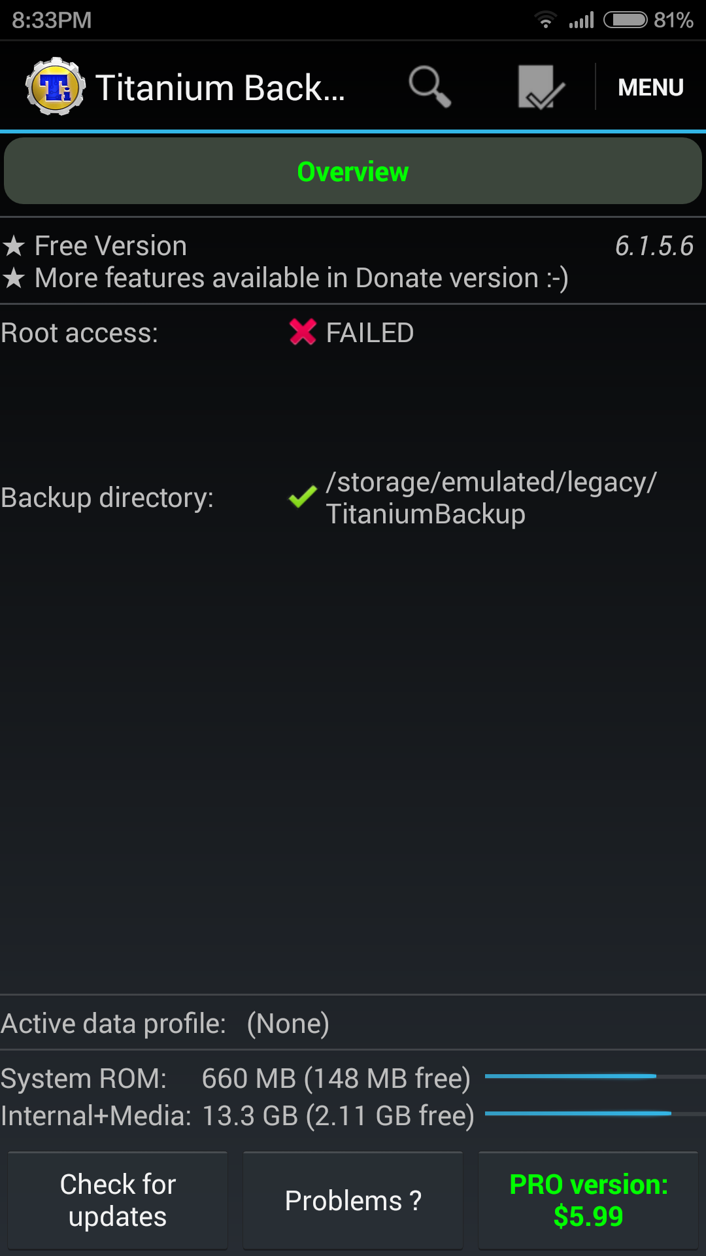706x1256 pixels.
Task: Tap the Root access FAILED status text
Action: tap(370, 333)
